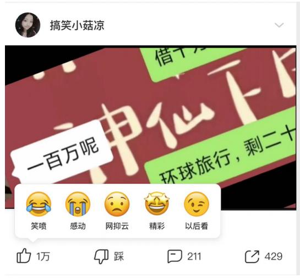Click the 429 shares count

coord(274,257)
